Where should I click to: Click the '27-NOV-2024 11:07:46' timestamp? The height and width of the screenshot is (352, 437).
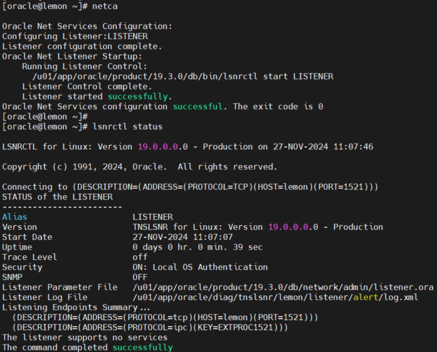pyautogui.click(x=323, y=147)
